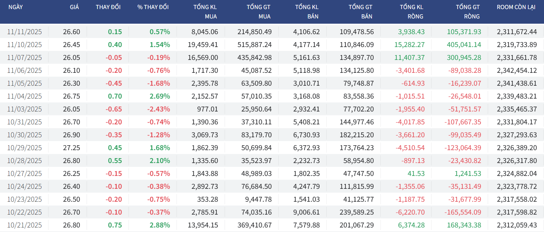Click the buy volume 19,459.41

pos(205,45)
